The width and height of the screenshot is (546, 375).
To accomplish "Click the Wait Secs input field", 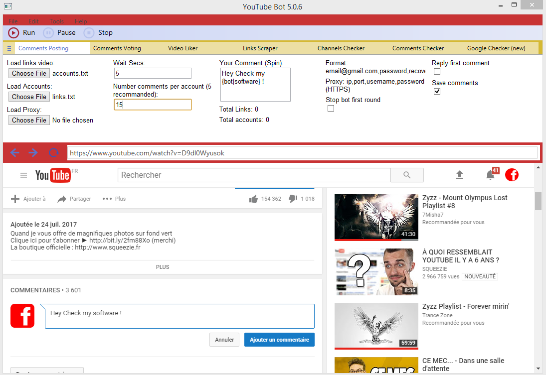I will coord(153,73).
